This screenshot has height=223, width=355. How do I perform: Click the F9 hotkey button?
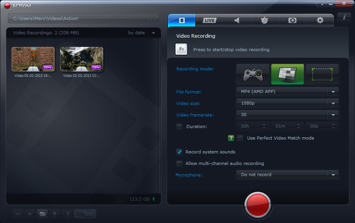[x=181, y=49]
